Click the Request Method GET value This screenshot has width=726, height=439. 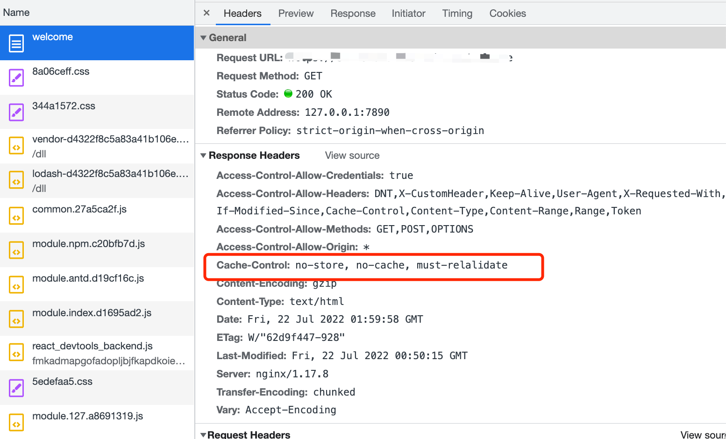(x=313, y=76)
